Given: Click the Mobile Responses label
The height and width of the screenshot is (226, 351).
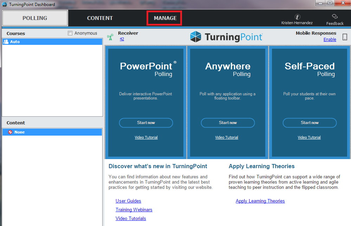Looking at the screenshot, I should point(316,33).
